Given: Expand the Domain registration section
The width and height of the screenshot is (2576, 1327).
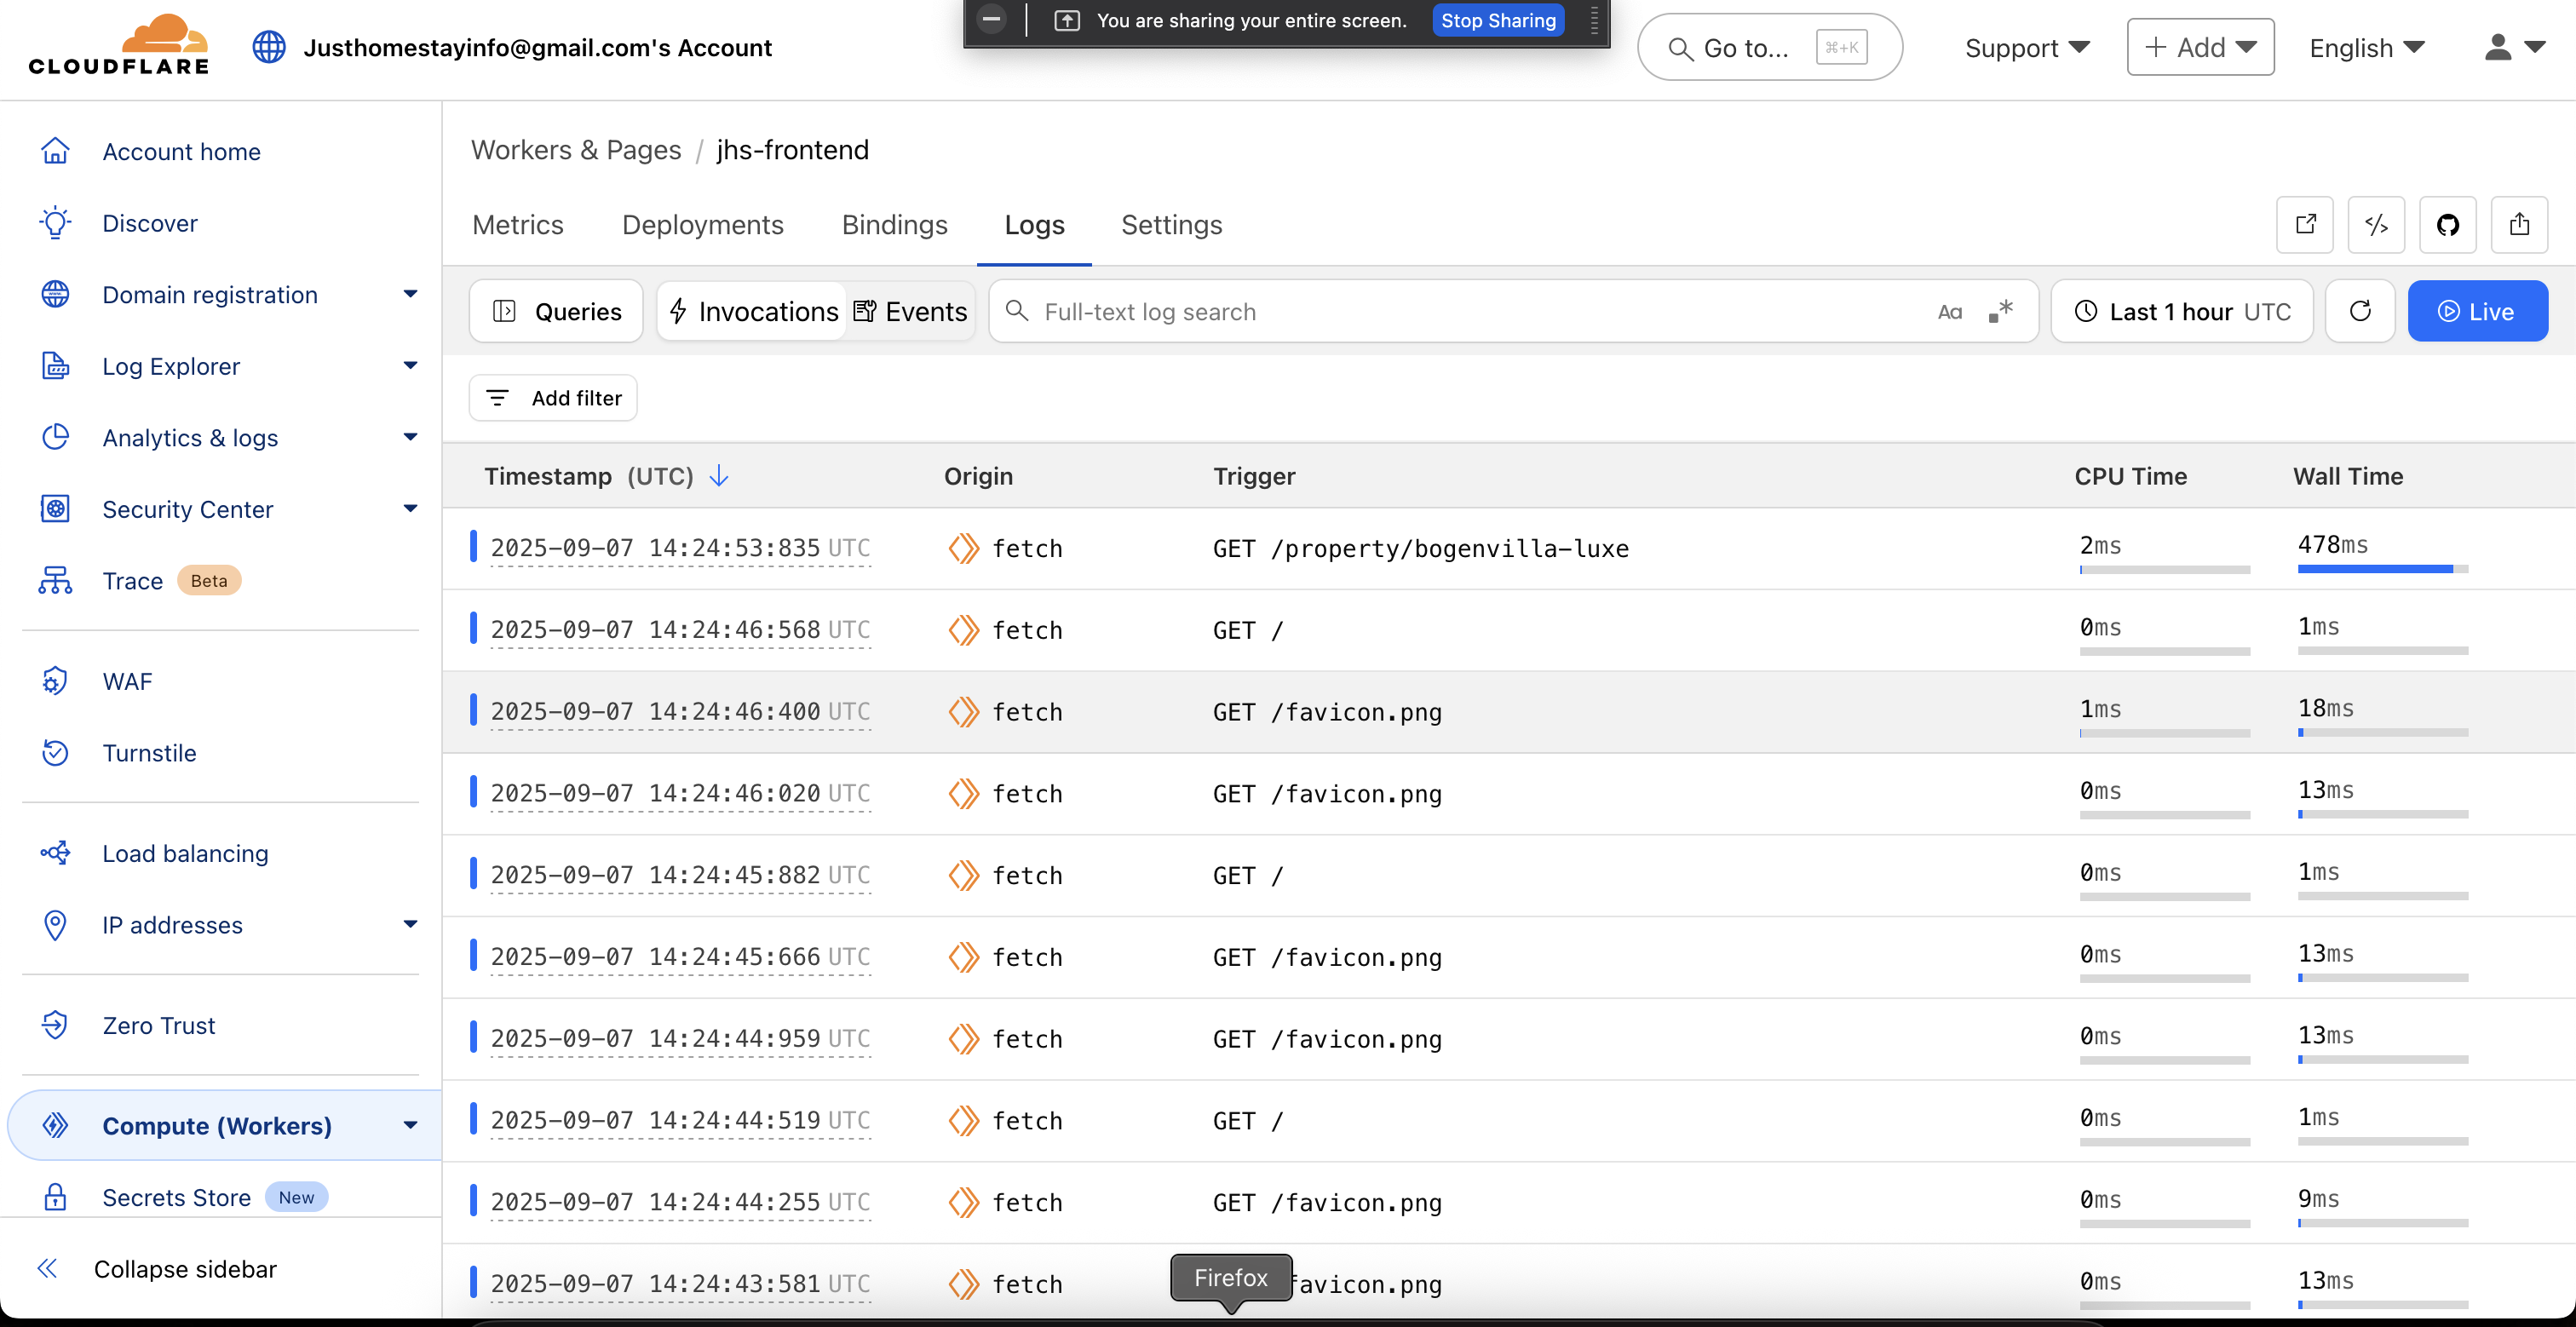Looking at the screenshot, I should [x=409, y=295].
